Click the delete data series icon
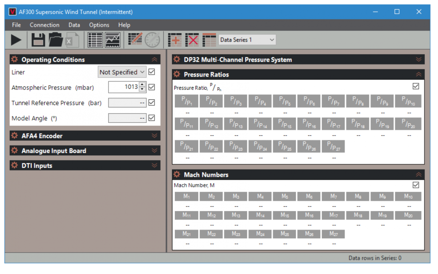This screenshot has width=438, height=274. 192,40
